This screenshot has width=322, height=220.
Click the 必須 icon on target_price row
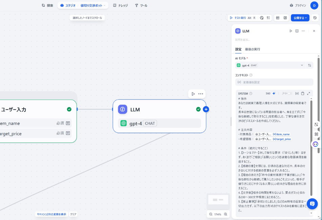68,133
